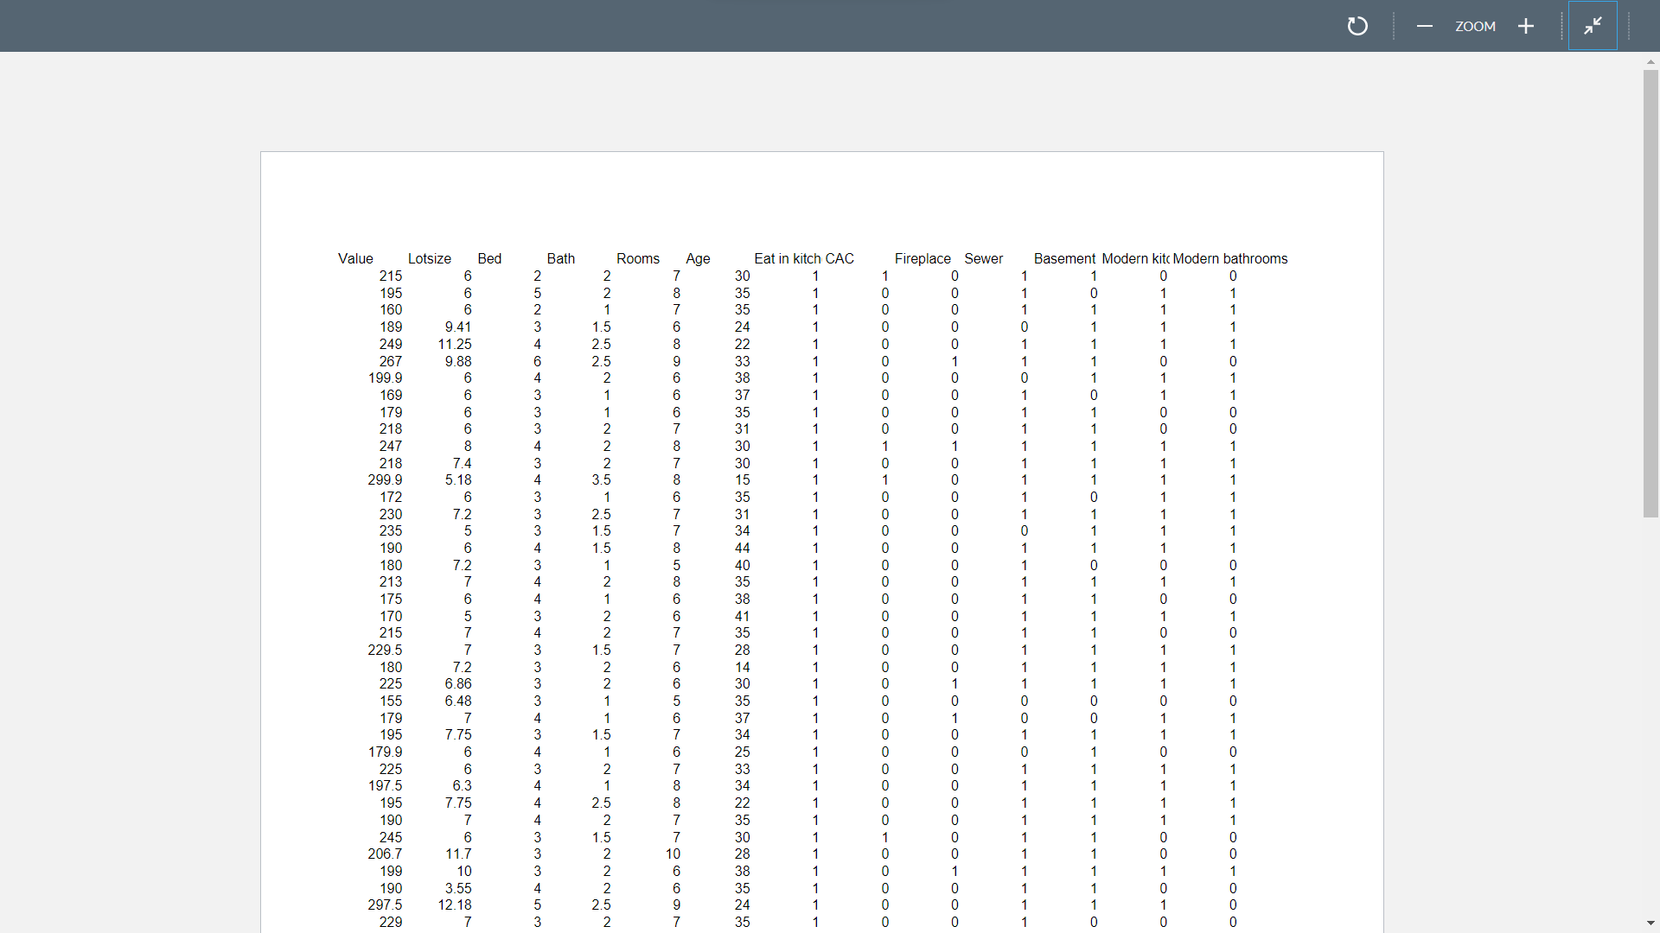Click the vertical scrollbar thumb
Image resolution: width=1660 pixels, height=933 pixels.
pos(1650,294)
